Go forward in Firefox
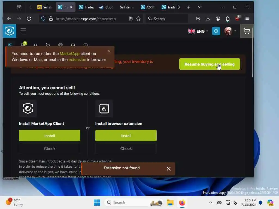The height and width of the screenshot is (209, 279). point(19,19)
